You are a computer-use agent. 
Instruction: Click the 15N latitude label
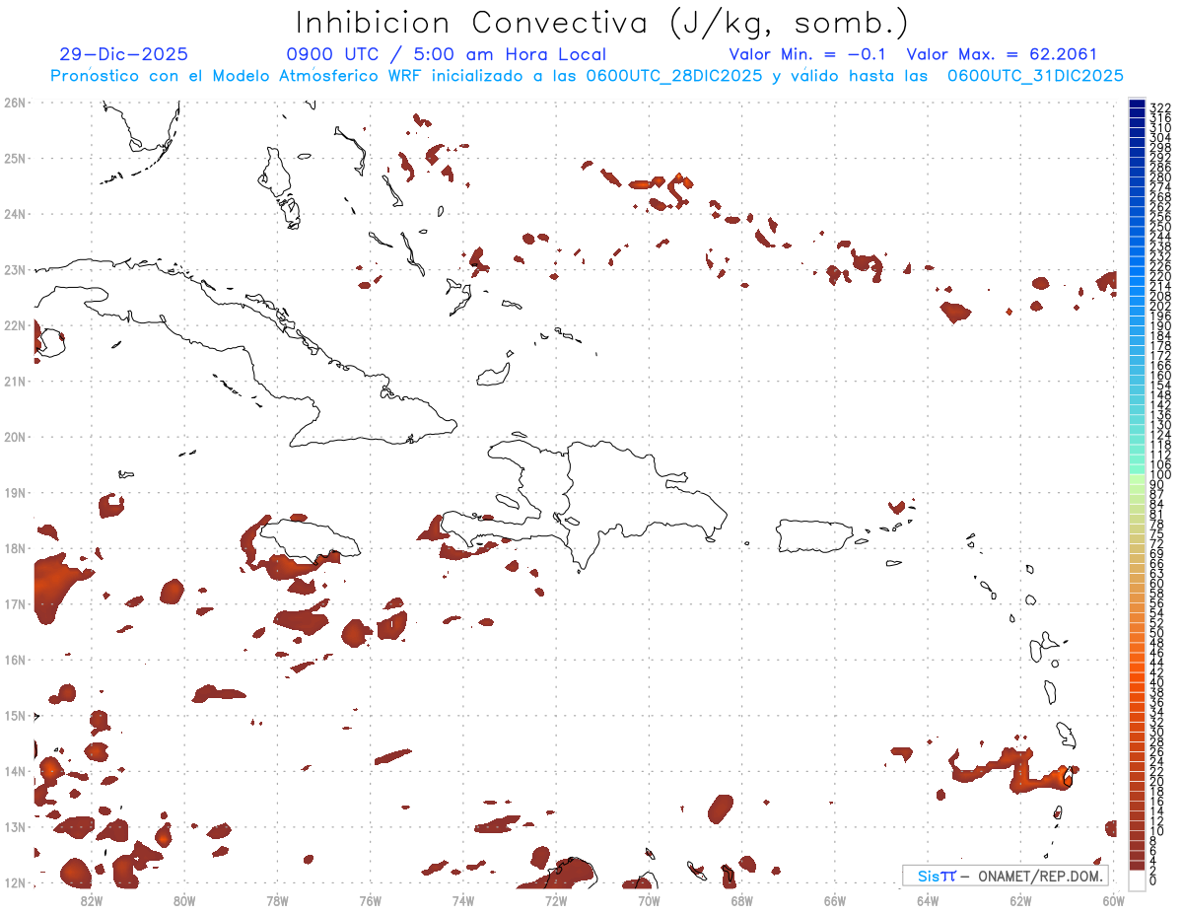(15, 715)
